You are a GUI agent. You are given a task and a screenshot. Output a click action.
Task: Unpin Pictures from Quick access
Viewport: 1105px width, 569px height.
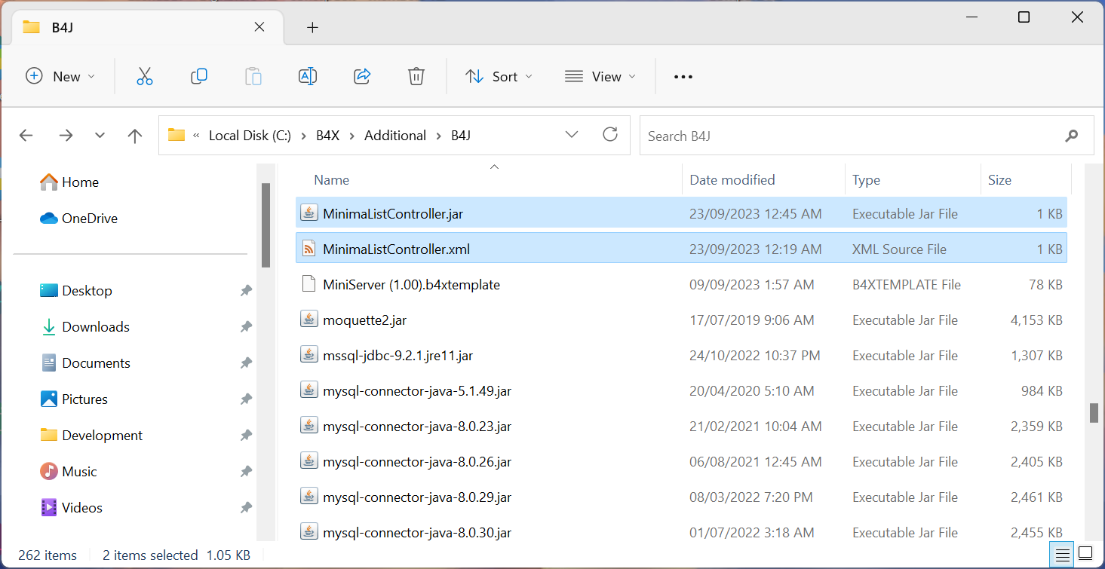pyautogui.click(x=246, y=399)
